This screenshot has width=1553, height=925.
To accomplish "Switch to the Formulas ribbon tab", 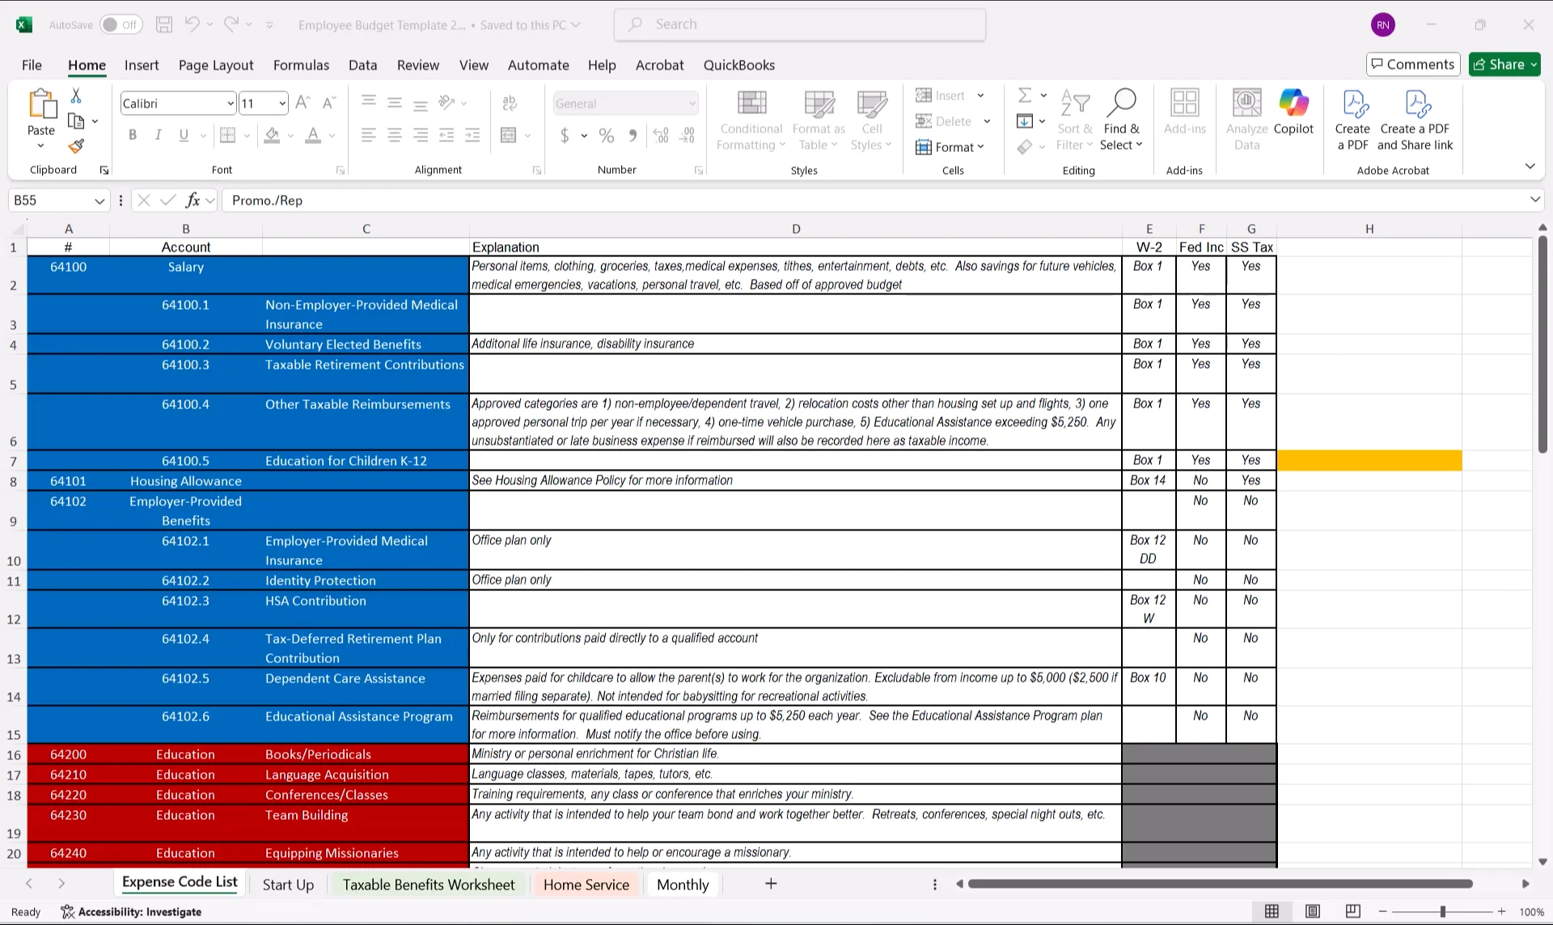I will pyautogui.click(x=301, y=65).
